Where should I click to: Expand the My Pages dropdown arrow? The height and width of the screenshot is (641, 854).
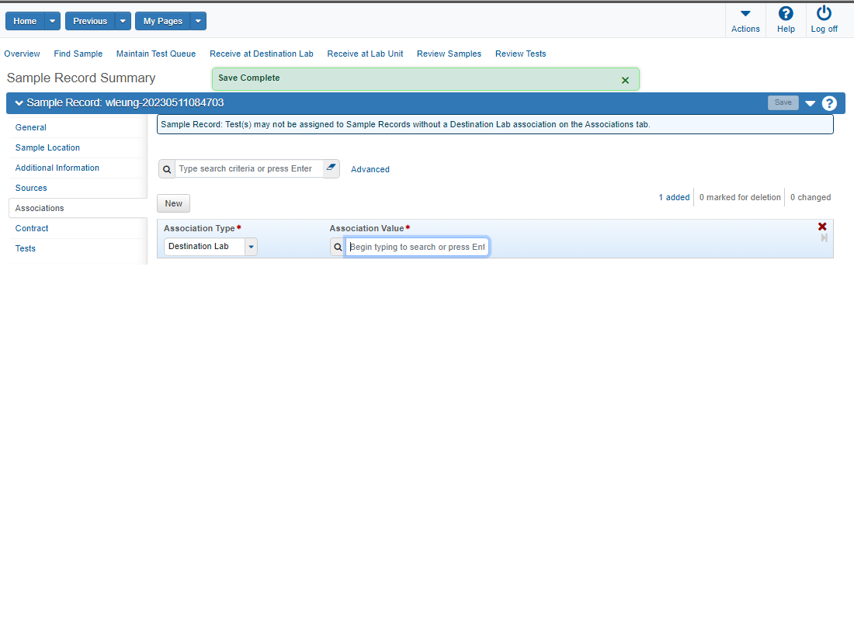198,21
